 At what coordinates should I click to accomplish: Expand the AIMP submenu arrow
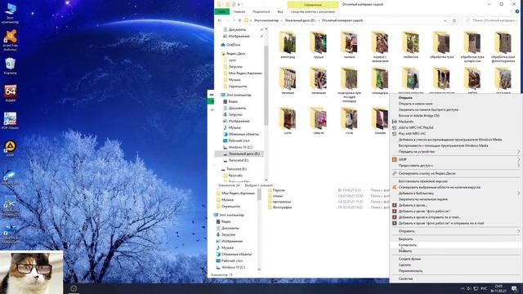tap(519, 159)
